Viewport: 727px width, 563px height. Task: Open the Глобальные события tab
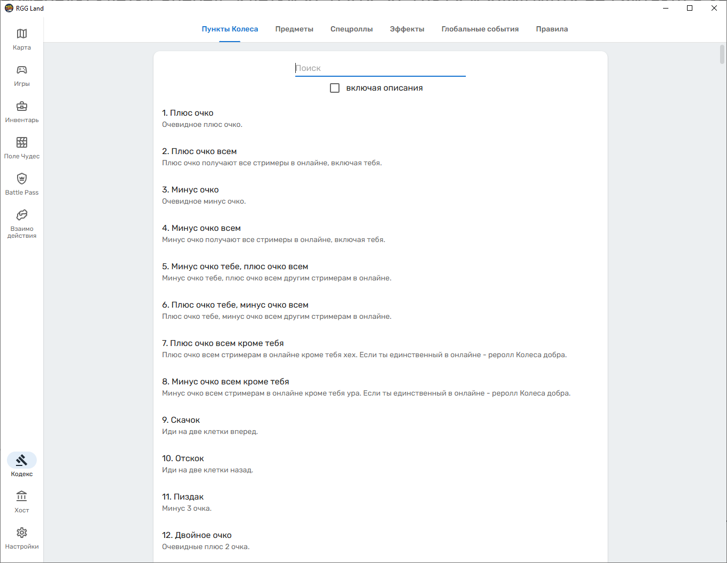(x=480, y=29)
